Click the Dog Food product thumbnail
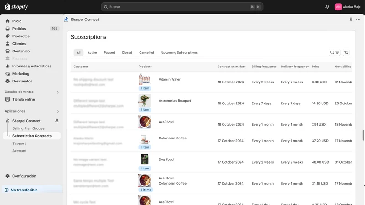The image size is (365, 205). [145, 159]
